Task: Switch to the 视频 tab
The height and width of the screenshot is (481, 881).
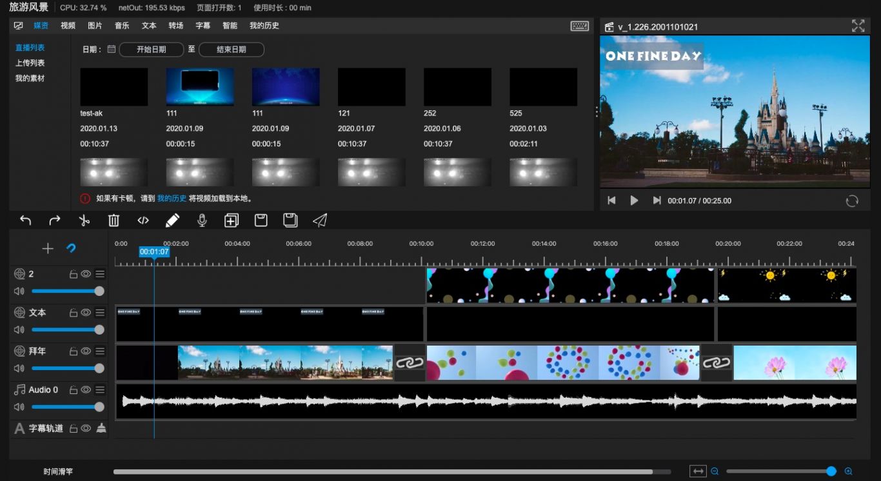Action: 68,26
